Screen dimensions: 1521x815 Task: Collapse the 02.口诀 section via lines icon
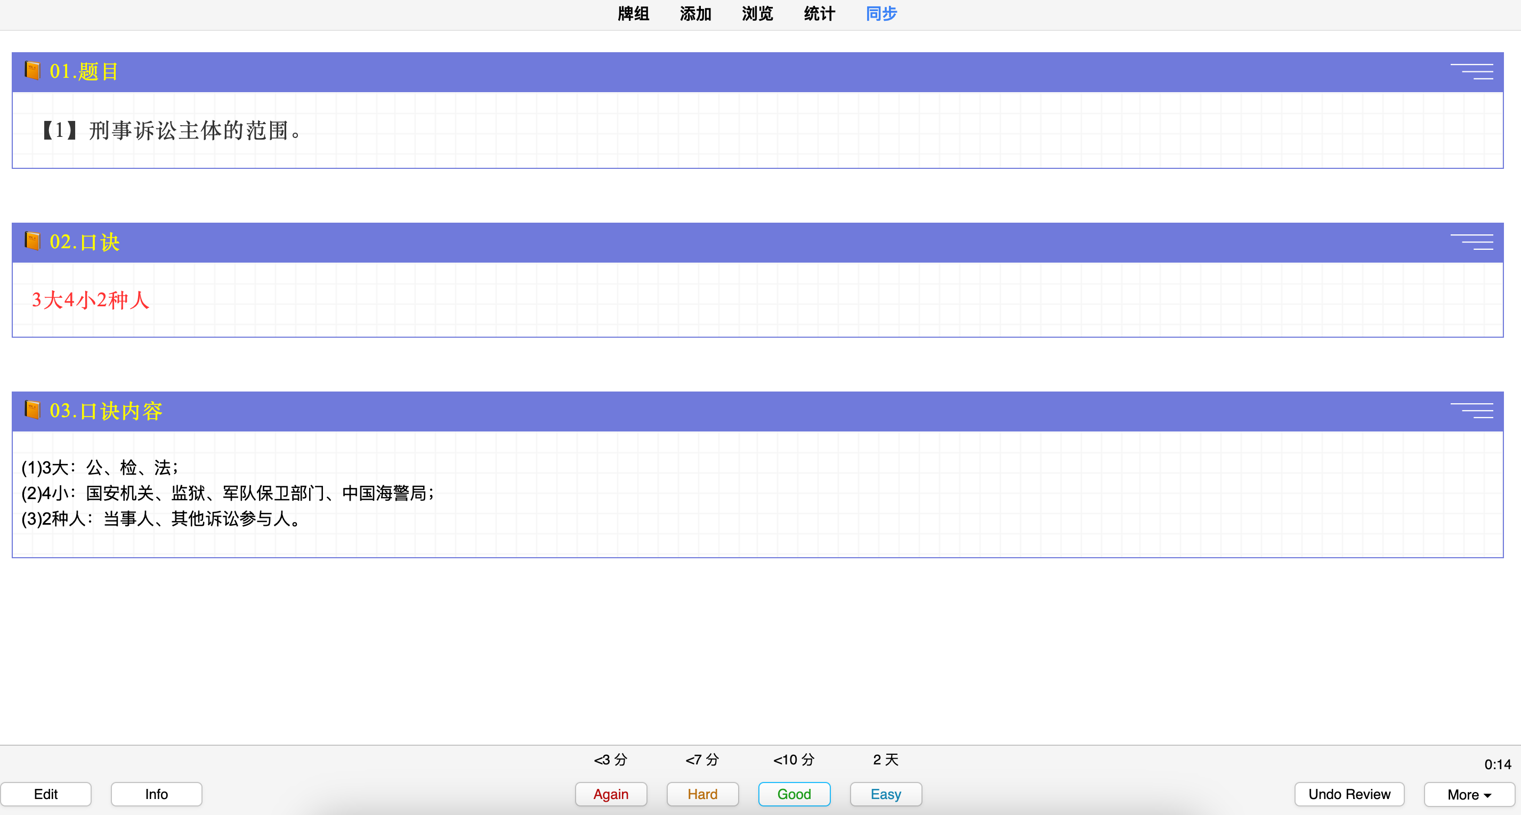pyautogui.click(x=1471, y=242)
